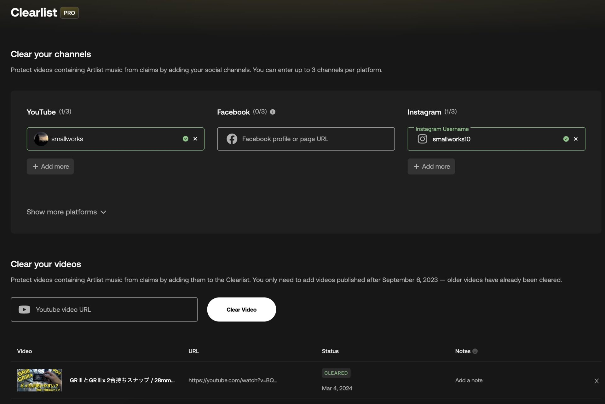Click the Instagram logo icon
The width and height of the screenshot is (605, 404).
tap(422, 139)
